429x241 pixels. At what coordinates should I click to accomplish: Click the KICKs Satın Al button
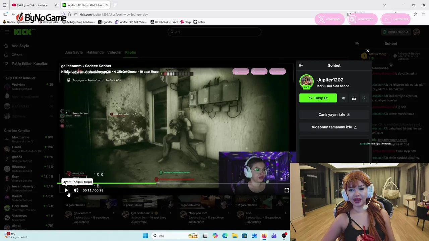click(x=396, y=32)
